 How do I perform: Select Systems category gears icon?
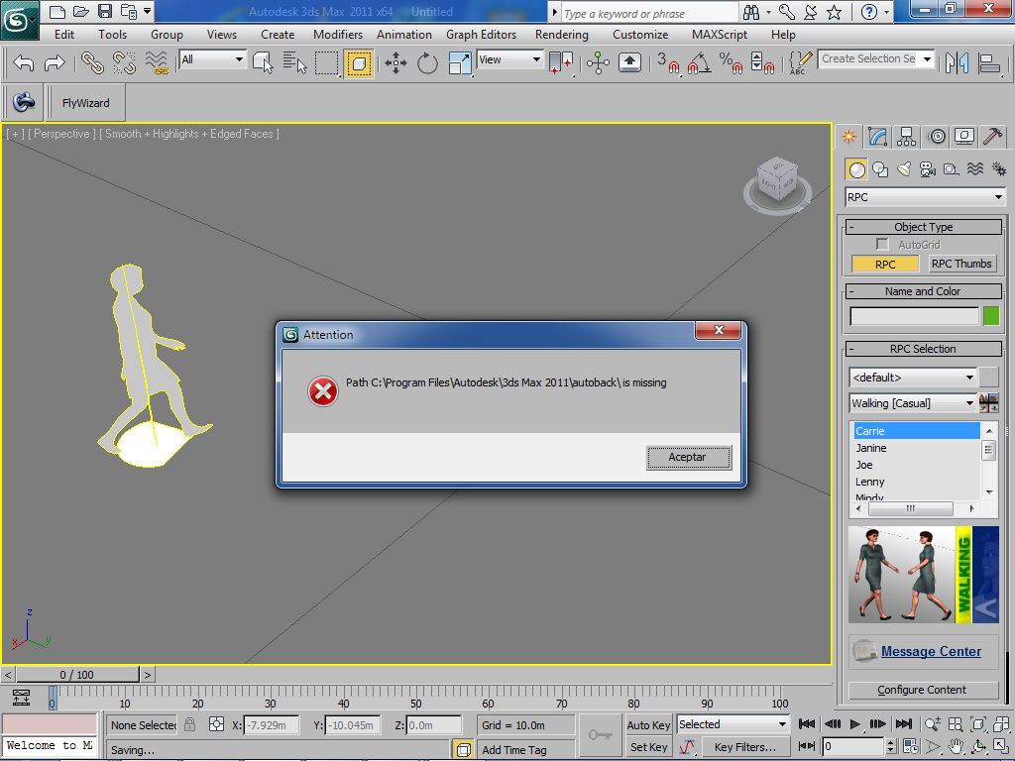pyautogui.click(x=999, y=169)
